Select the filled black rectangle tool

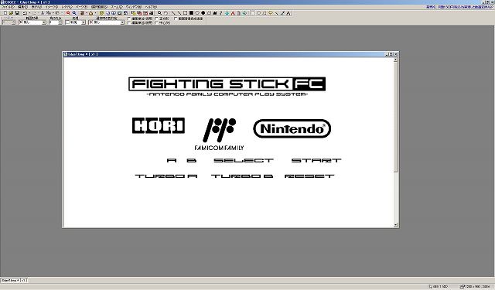(x=191, y=13)
